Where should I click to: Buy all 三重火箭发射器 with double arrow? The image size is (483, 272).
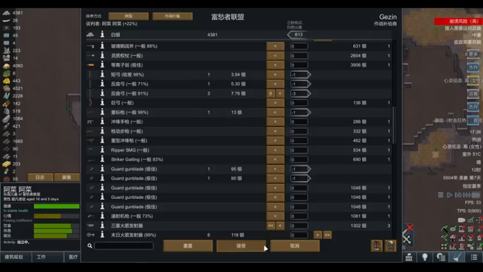(x=270, y=225)
